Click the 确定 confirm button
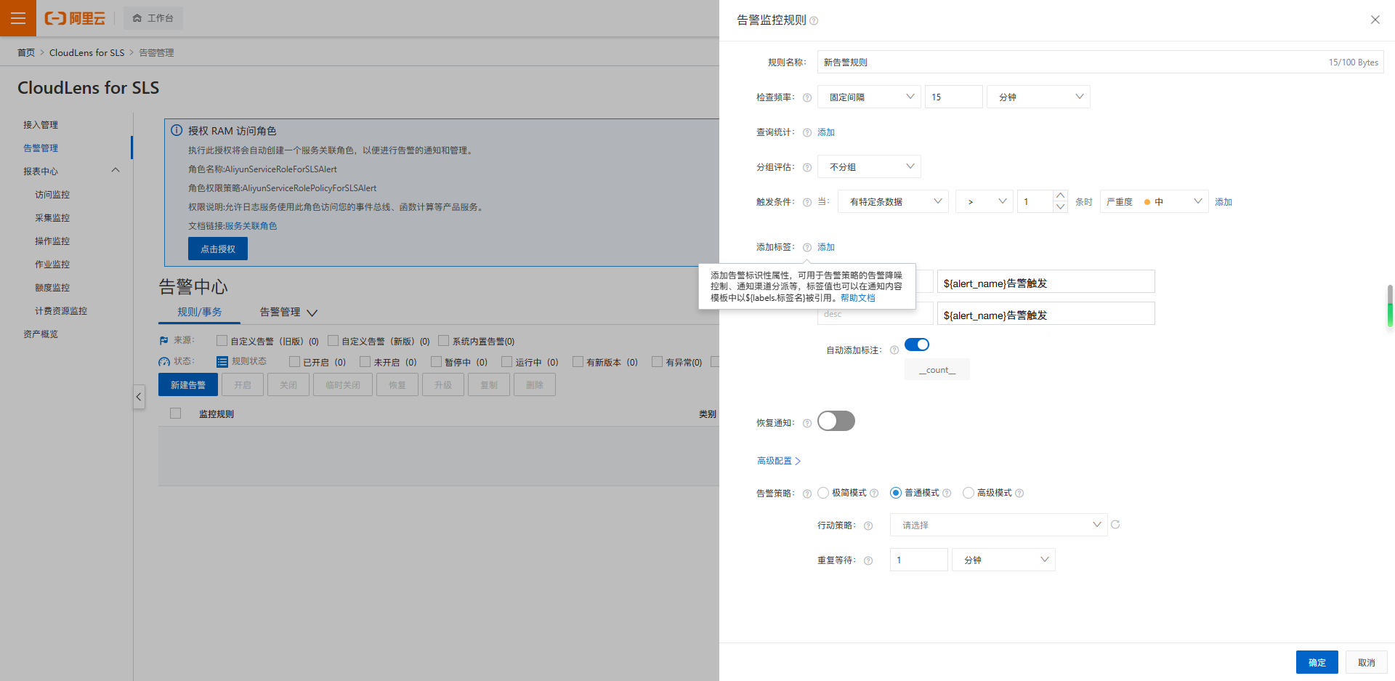This screenshot has height=681, width=1395. tap(1317, 662)
